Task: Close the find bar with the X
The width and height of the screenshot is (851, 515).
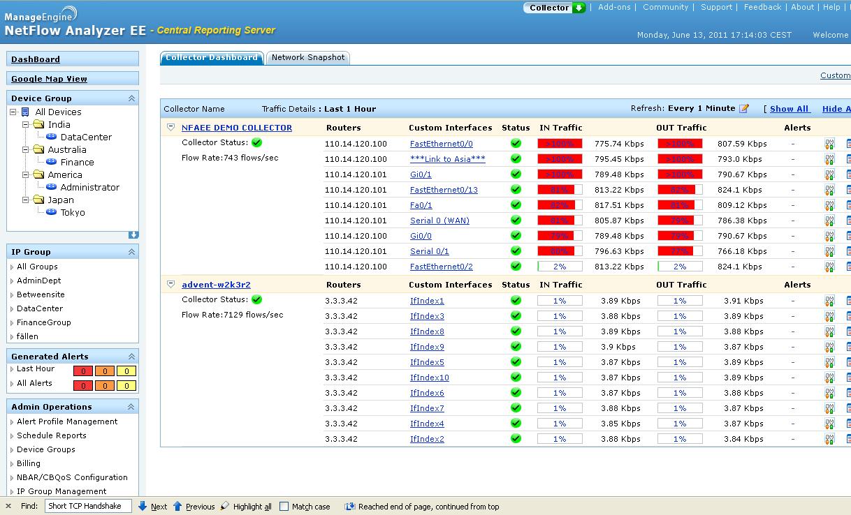Action: point(8,507)
